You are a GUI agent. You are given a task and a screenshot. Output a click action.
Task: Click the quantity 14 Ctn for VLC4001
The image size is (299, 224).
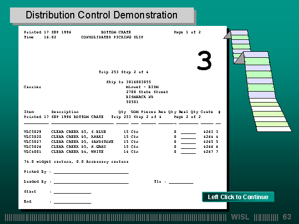[x=131, y=151]
